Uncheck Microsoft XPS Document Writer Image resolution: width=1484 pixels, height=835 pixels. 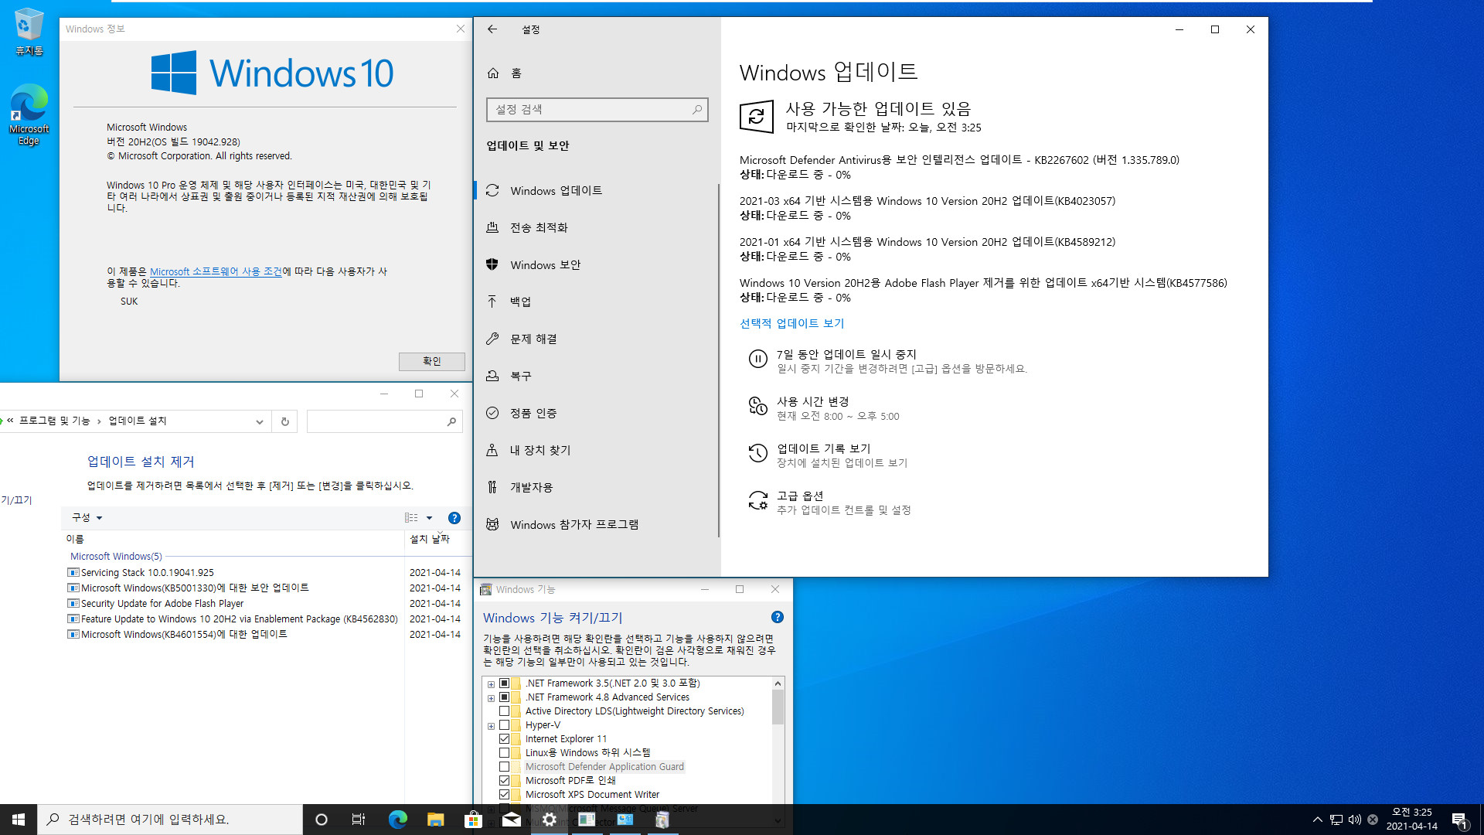click(505, 795)
